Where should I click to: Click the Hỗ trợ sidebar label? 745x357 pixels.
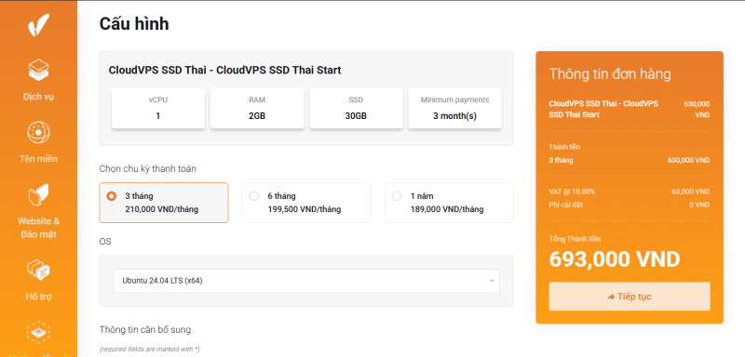tap(38, 297)
